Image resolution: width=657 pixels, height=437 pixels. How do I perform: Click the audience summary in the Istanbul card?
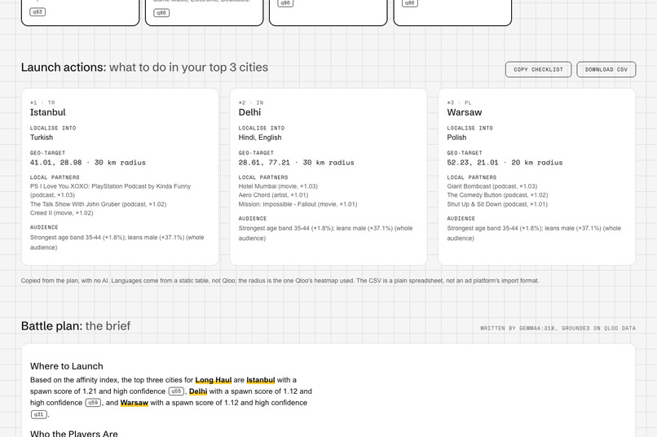[117, 243]
